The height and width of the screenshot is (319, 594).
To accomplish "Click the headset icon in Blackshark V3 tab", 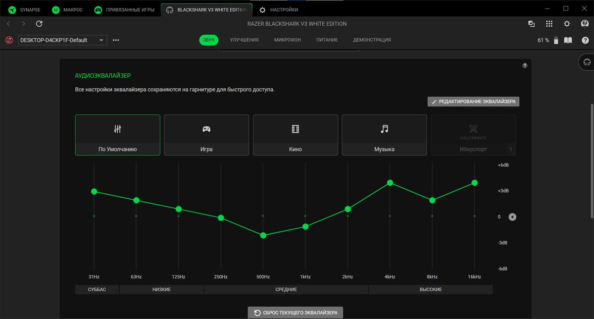I will tap(170, 9).
